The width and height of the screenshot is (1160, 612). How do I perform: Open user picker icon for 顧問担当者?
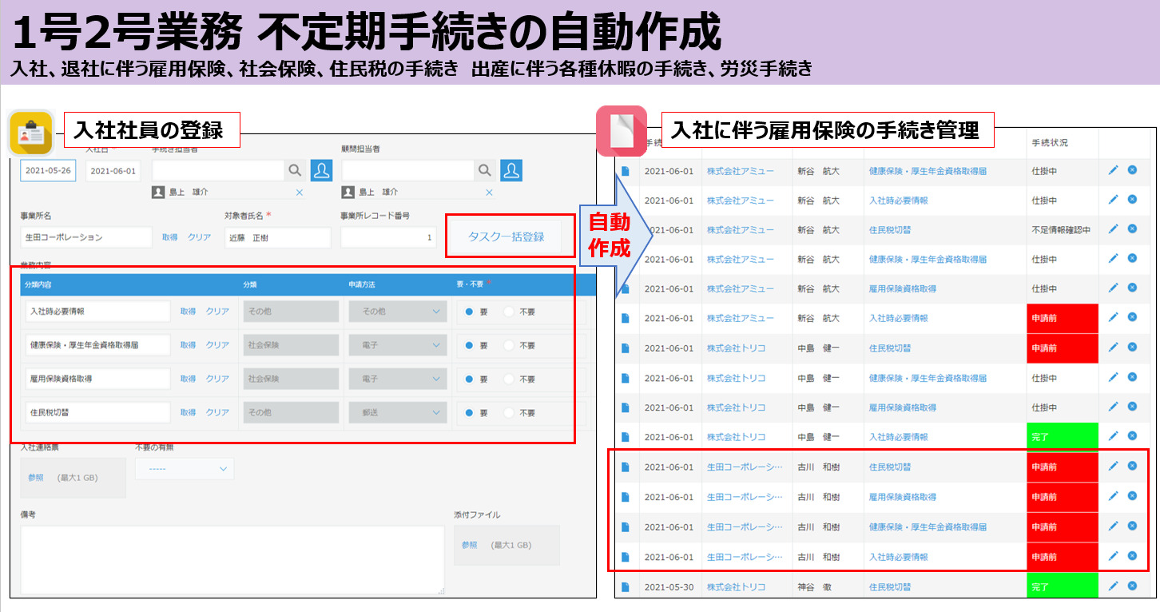(512, 170)
